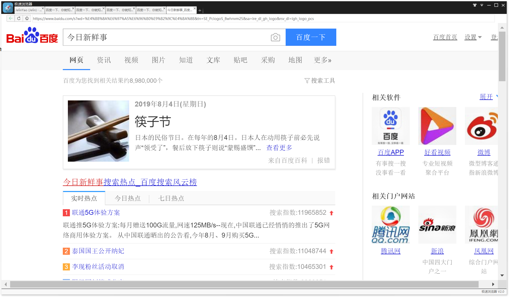Open a new tab with plus button
The image size is (509, 297).
[200, 10]
